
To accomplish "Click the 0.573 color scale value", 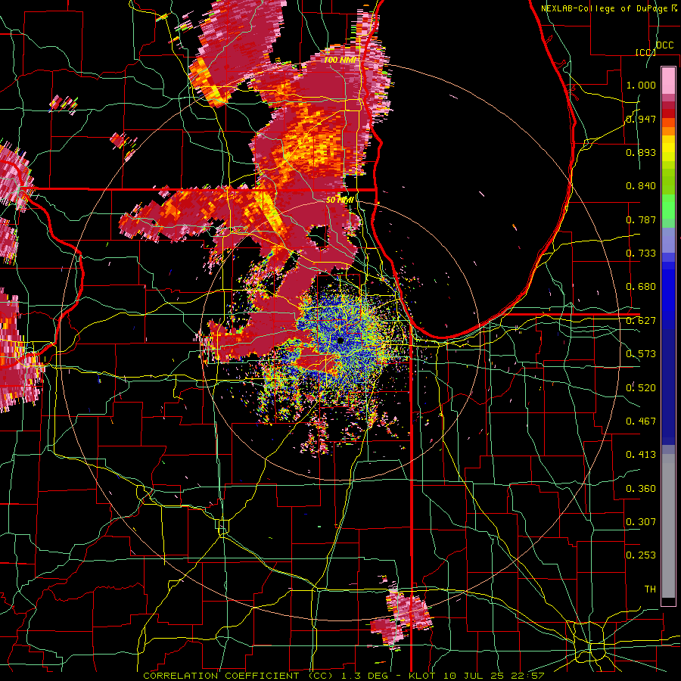I will (x=641, y=354).
